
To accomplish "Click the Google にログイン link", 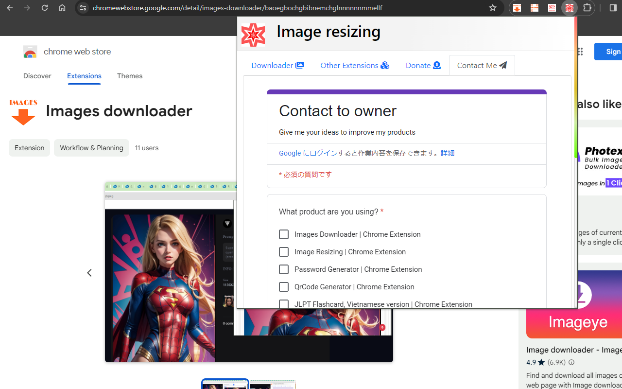I will click(308, 153).
